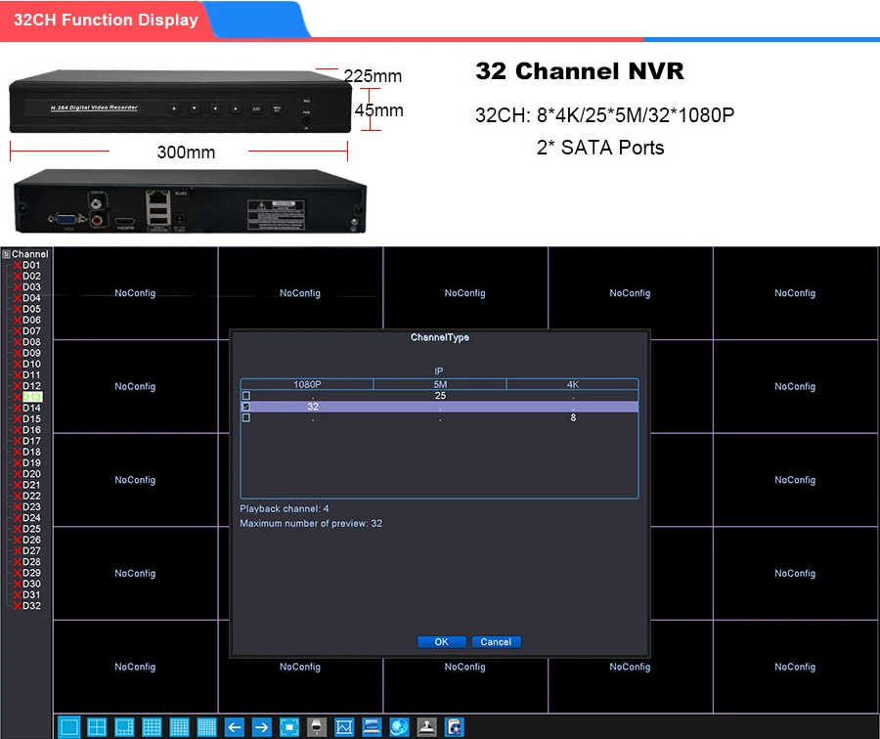Select channel D20 in the tree
880x739 pixels.
(x=31, y=473)
